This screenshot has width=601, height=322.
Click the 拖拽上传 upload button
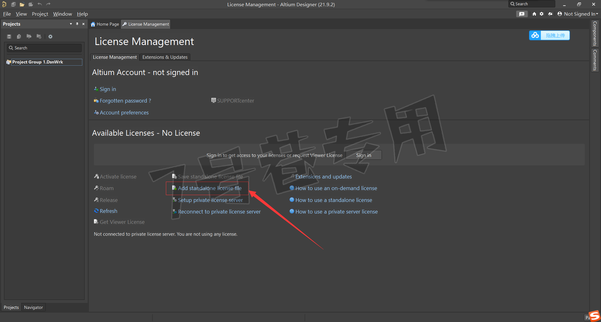point(555,35)
